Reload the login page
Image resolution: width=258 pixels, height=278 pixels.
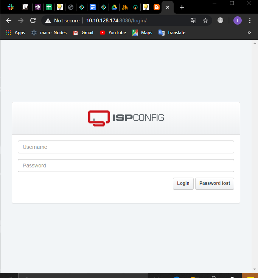tap(33, 20)
